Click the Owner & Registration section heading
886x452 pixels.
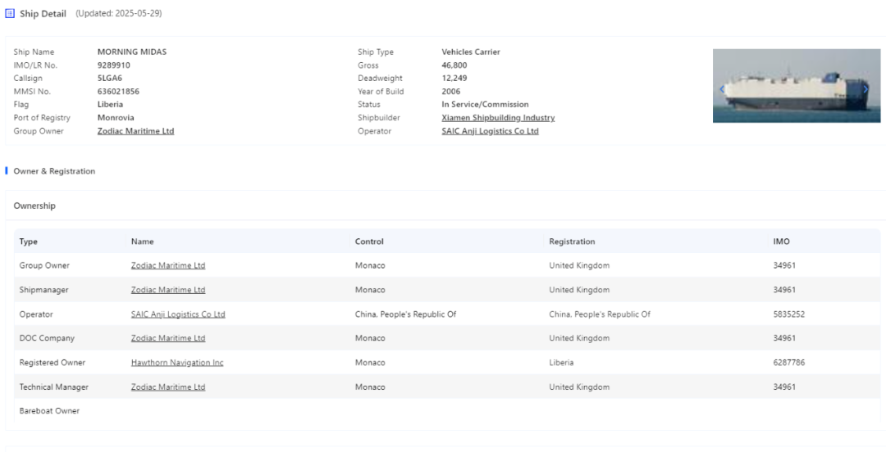(54, 171)
